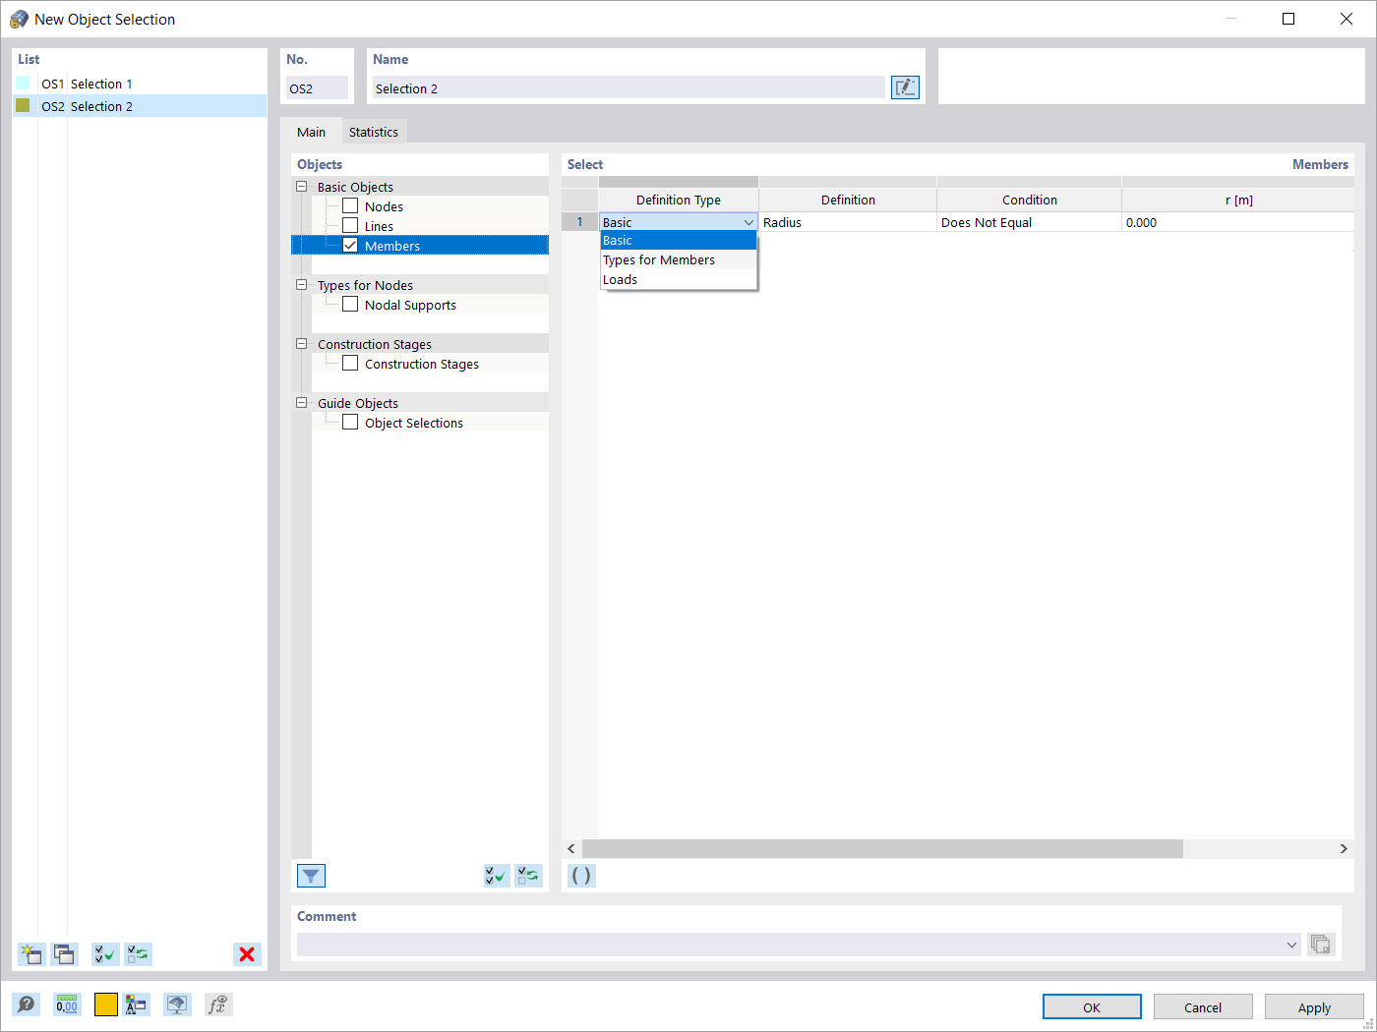This screenshot has width=1377, height=1032.
Task: Click the yellow color swatch
Action: point(105,1004)
